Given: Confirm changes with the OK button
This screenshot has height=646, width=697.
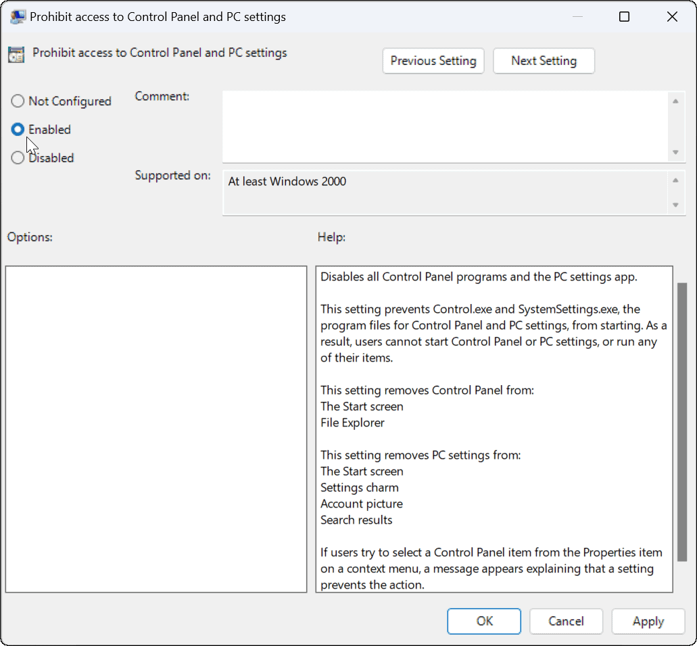Looking at the screenshot, I should coord(483,621).
